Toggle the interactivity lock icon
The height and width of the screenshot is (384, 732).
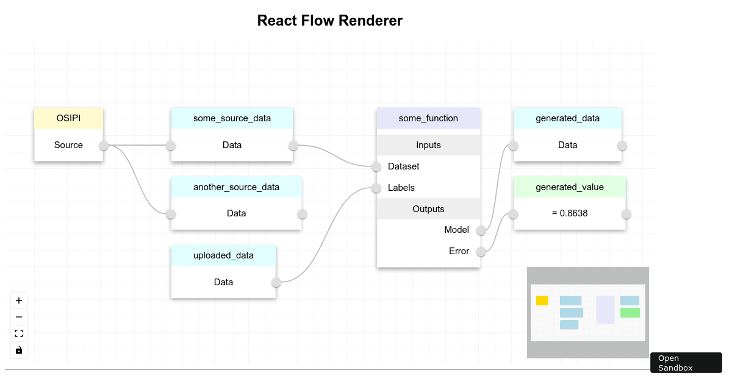[x=18, y=350]
